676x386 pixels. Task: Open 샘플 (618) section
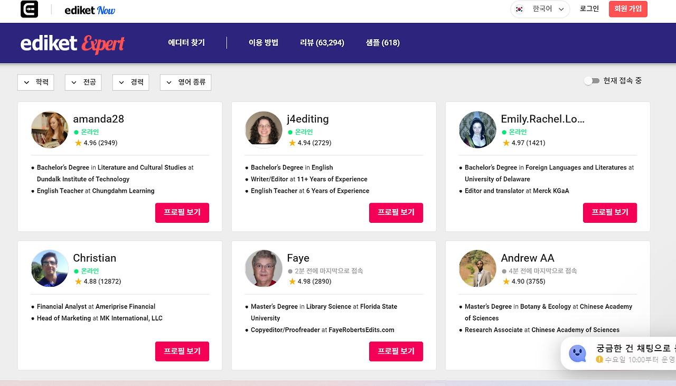pyautogui.click(x=382, y=43)
